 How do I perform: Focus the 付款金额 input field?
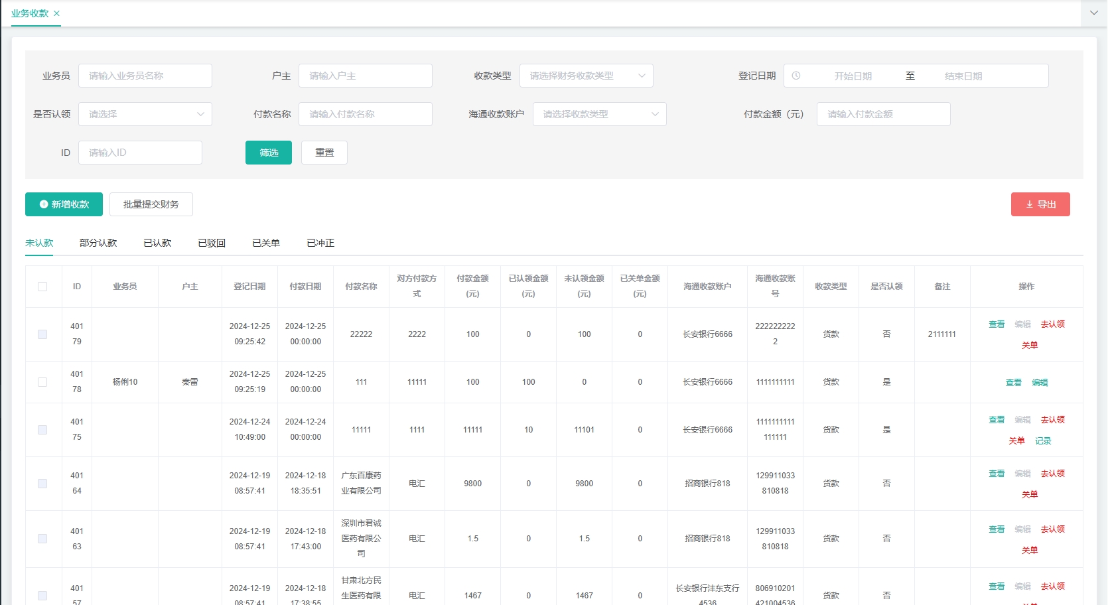884,114
